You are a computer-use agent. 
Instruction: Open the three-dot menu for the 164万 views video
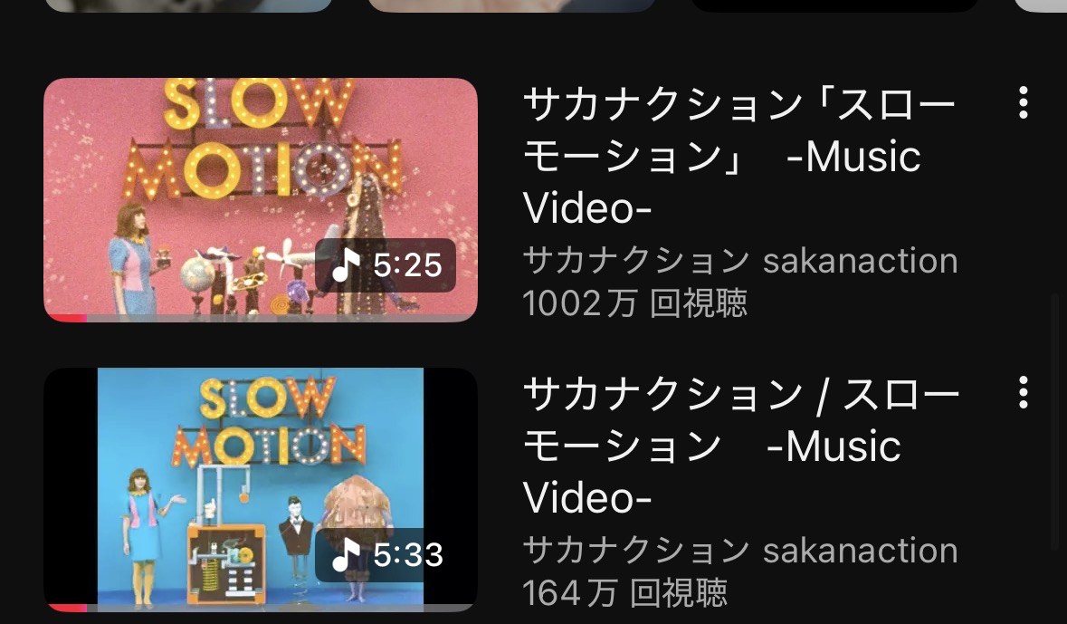[x=1023, y=392]
